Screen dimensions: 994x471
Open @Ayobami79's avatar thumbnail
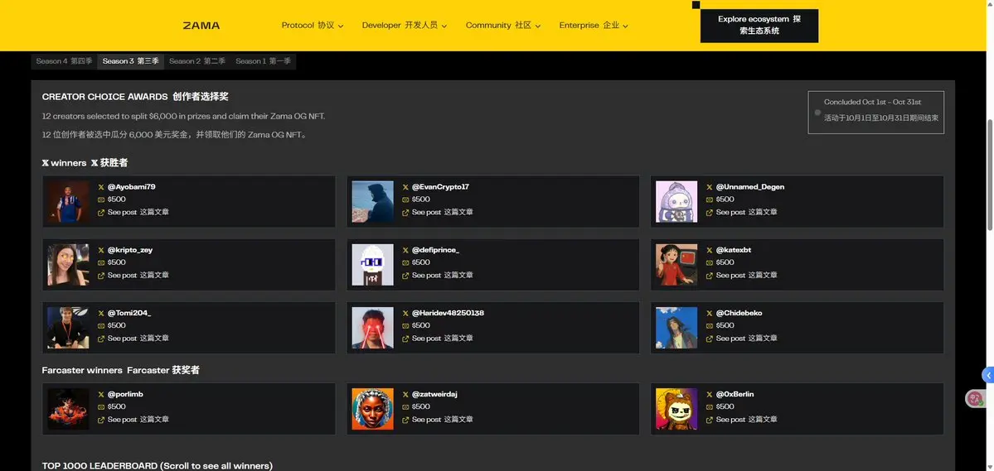(69, 201)
